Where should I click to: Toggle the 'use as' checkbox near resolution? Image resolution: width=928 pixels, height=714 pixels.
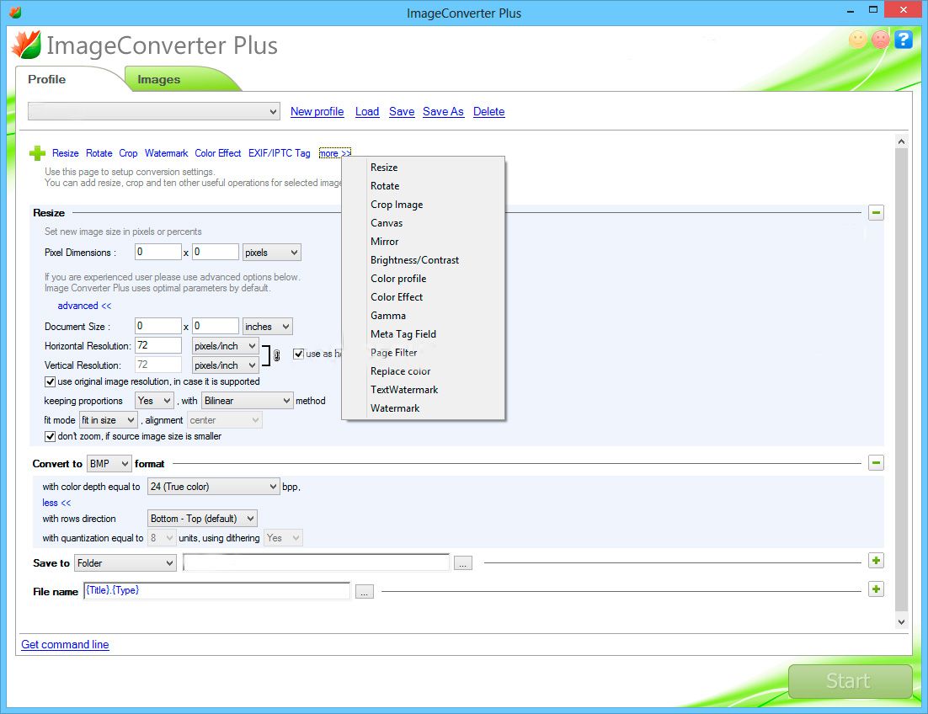[x=298, y=354]
